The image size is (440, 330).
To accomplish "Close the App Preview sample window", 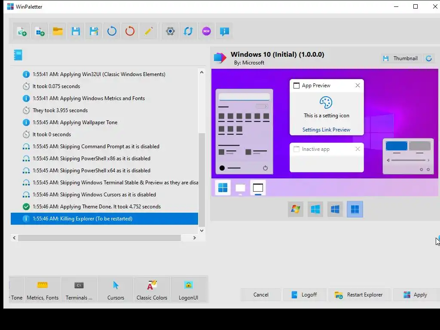I will click(x=357, y=86).
